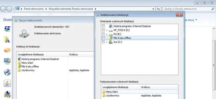Sort by Wyklucz column in Opcje indeksowania
This screenshot has width=216, height=99.
[81, 54]
